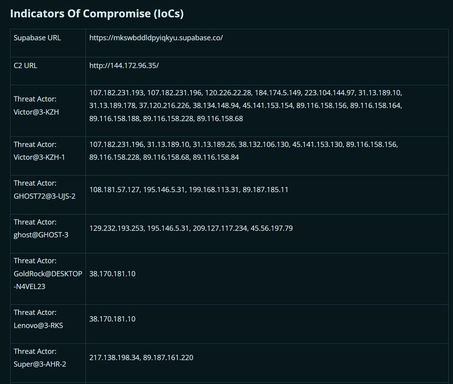453x384 pixels.
Task: Click 38.170.181.10 in the GoldRock row
Action: point(112,274)
